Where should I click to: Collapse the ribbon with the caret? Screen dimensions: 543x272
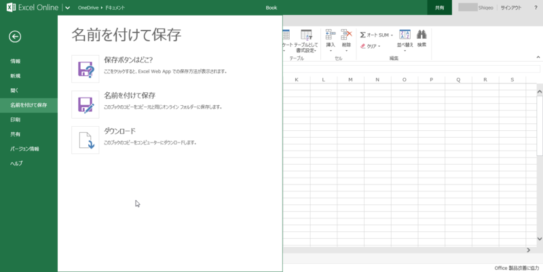pos(538,57)
